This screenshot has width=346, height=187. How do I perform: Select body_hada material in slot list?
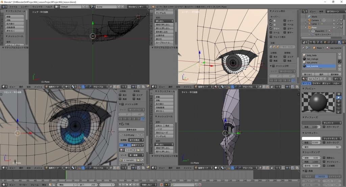(319, 55)
